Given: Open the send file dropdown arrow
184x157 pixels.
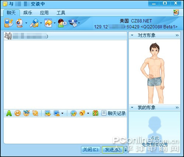Looking at the screenshot, I should point(54,23).
